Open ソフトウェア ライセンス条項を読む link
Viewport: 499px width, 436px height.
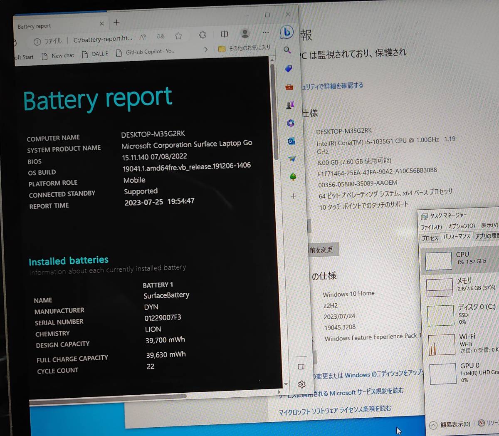[x=334, y=411]
